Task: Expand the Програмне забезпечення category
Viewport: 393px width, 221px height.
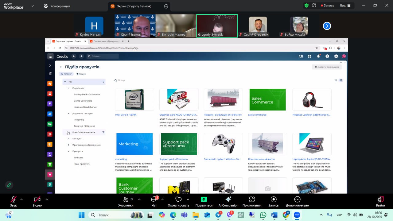Action: pyautogui.click(x=69, y=145)
